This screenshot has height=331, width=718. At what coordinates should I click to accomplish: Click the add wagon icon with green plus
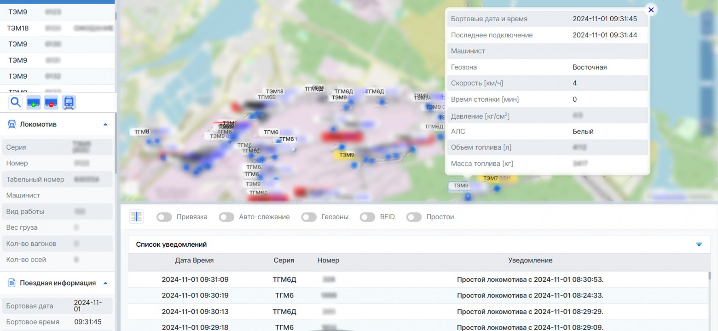pos(33,102)
